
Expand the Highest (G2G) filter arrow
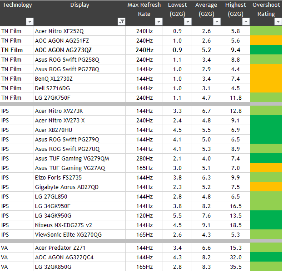pos(246,21)
